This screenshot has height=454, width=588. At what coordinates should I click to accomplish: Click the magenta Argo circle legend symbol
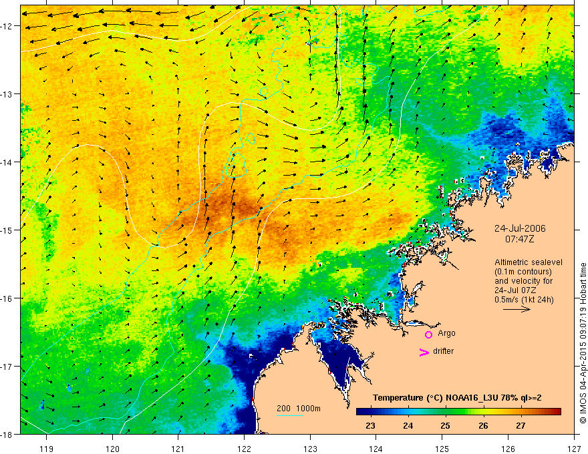[428, 334]
